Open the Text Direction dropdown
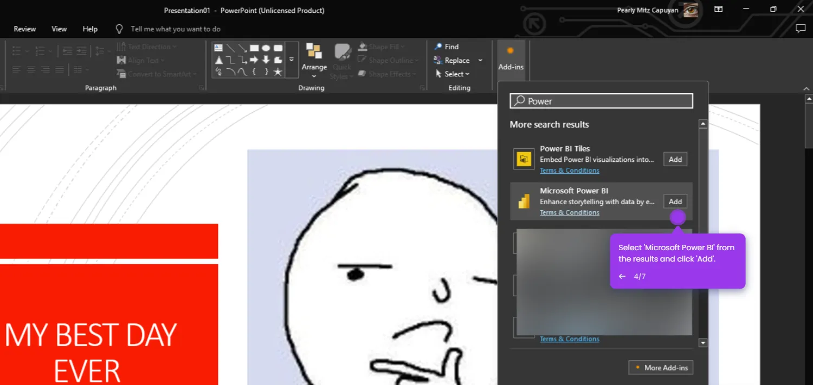The width and height of the screenshot is (813, 385). pyautogui.click(x=146, y=47)
